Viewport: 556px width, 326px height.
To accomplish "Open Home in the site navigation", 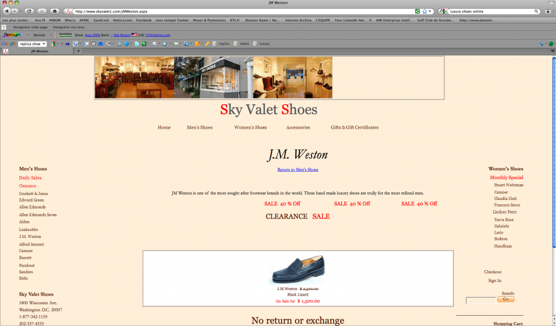I will (164, 128).
